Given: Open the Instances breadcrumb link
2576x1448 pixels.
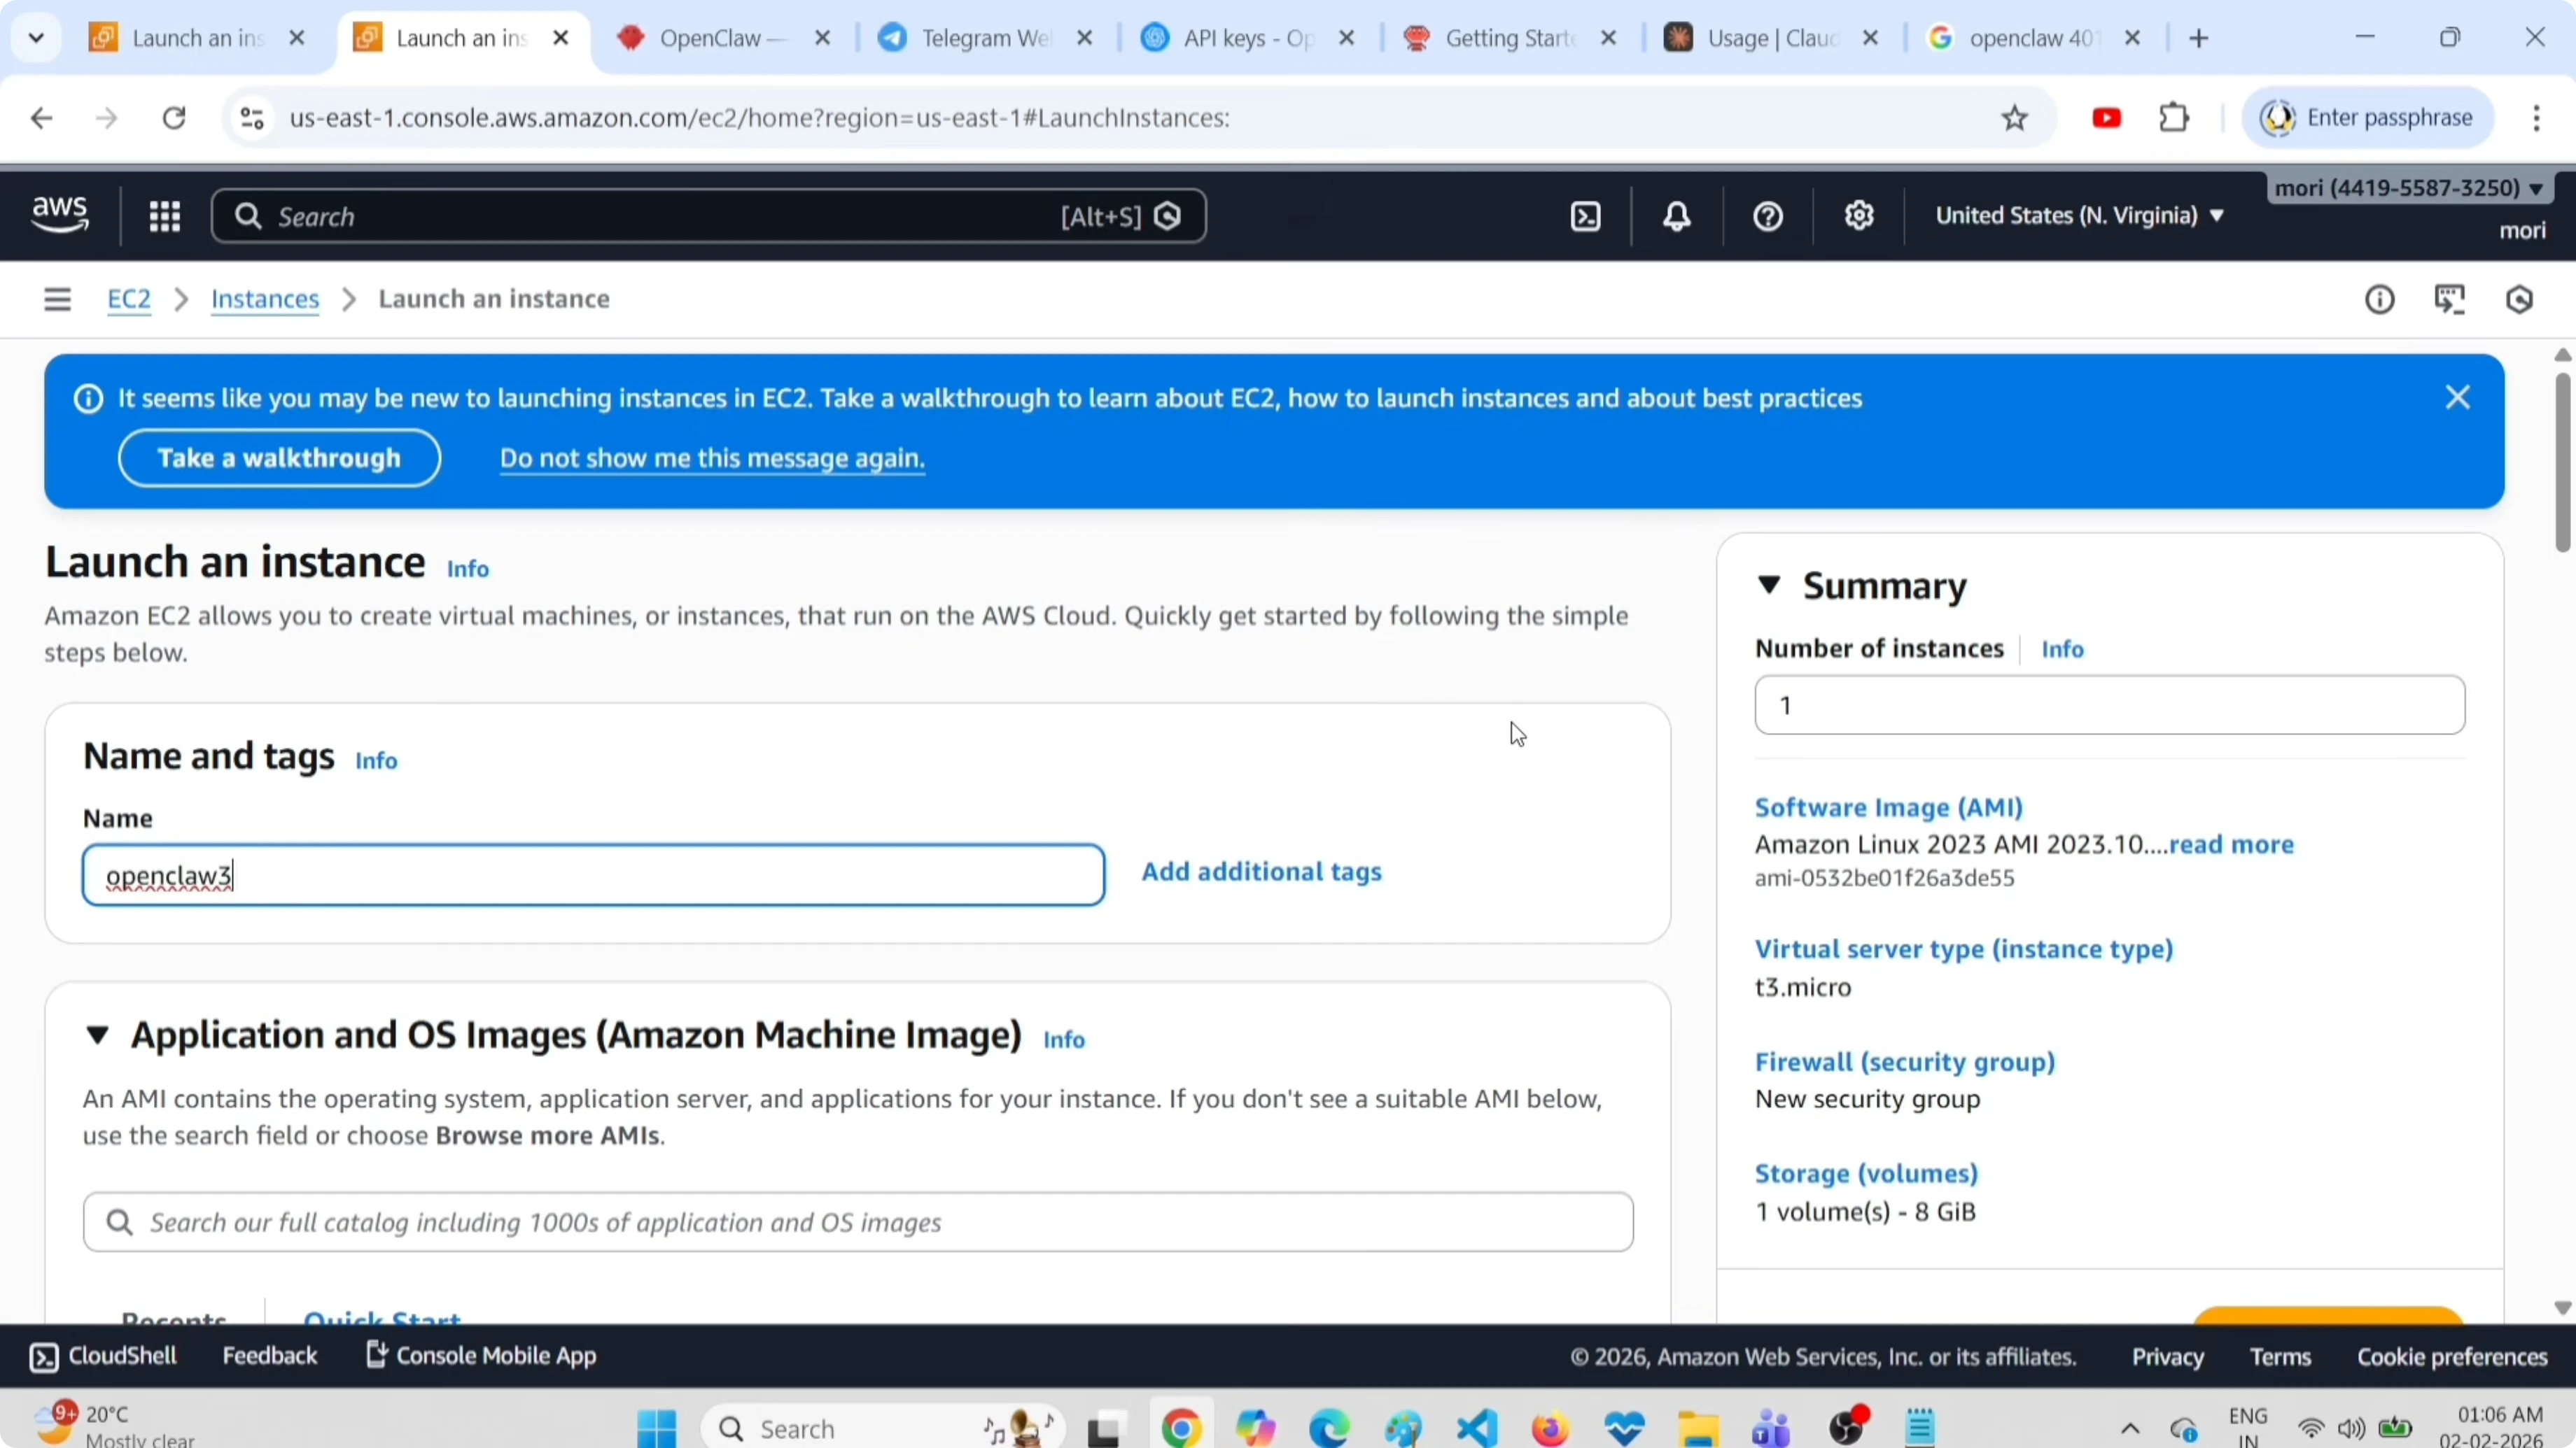Looking at the screenshot, I should pyautogui.click(x=264, y=299).
